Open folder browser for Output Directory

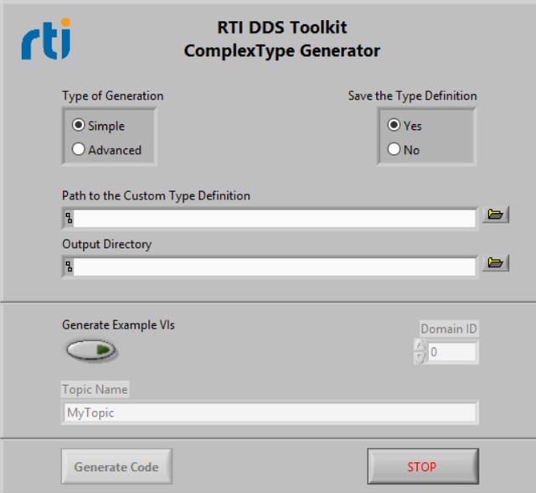click(x=496, y=262)
